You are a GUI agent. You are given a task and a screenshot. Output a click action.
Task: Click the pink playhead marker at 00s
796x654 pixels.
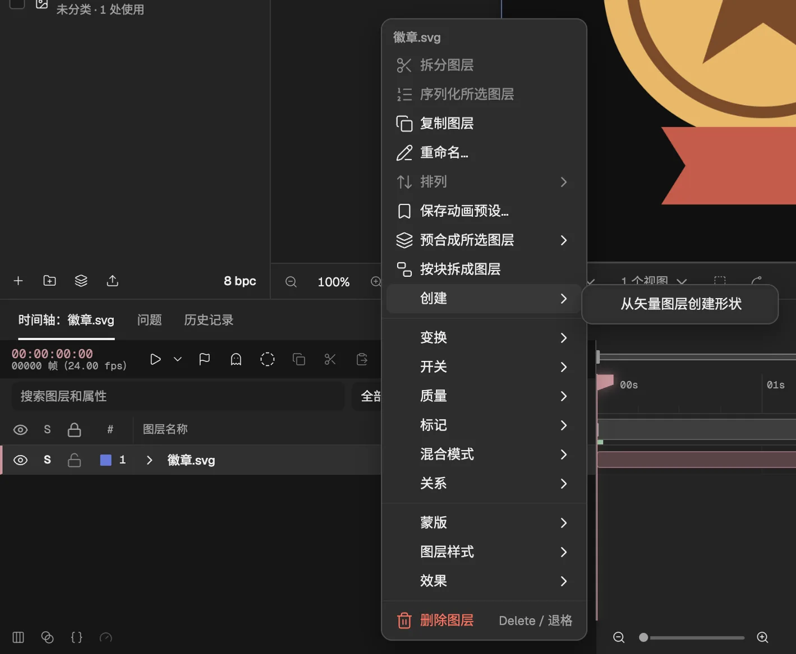coord(605,382)
